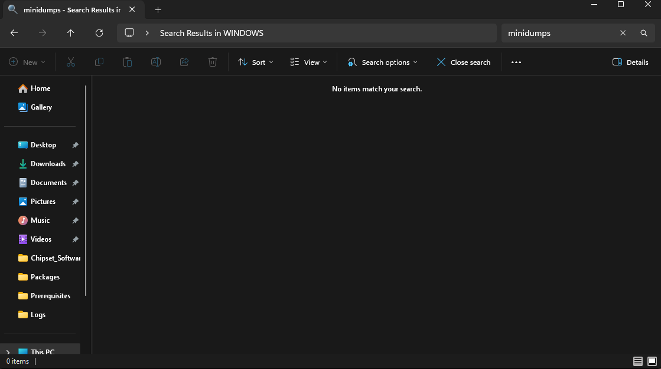Click No items match your search message
The width and height of the screenshot is (661, 369).
377,89
